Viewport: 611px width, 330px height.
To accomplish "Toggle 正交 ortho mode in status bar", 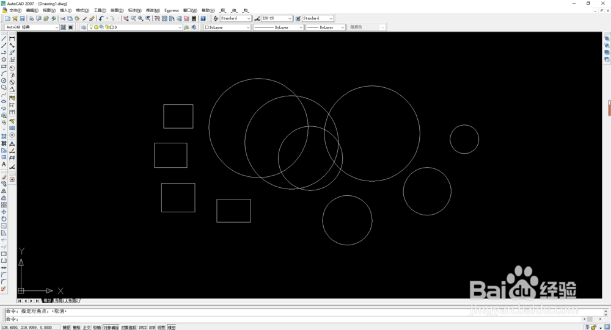I will pyautogui.click(x=87, y=328).
